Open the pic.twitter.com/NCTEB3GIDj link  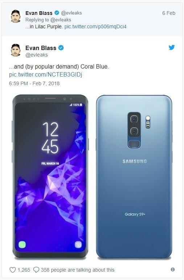pyautogui.click(x=46, y=74)
